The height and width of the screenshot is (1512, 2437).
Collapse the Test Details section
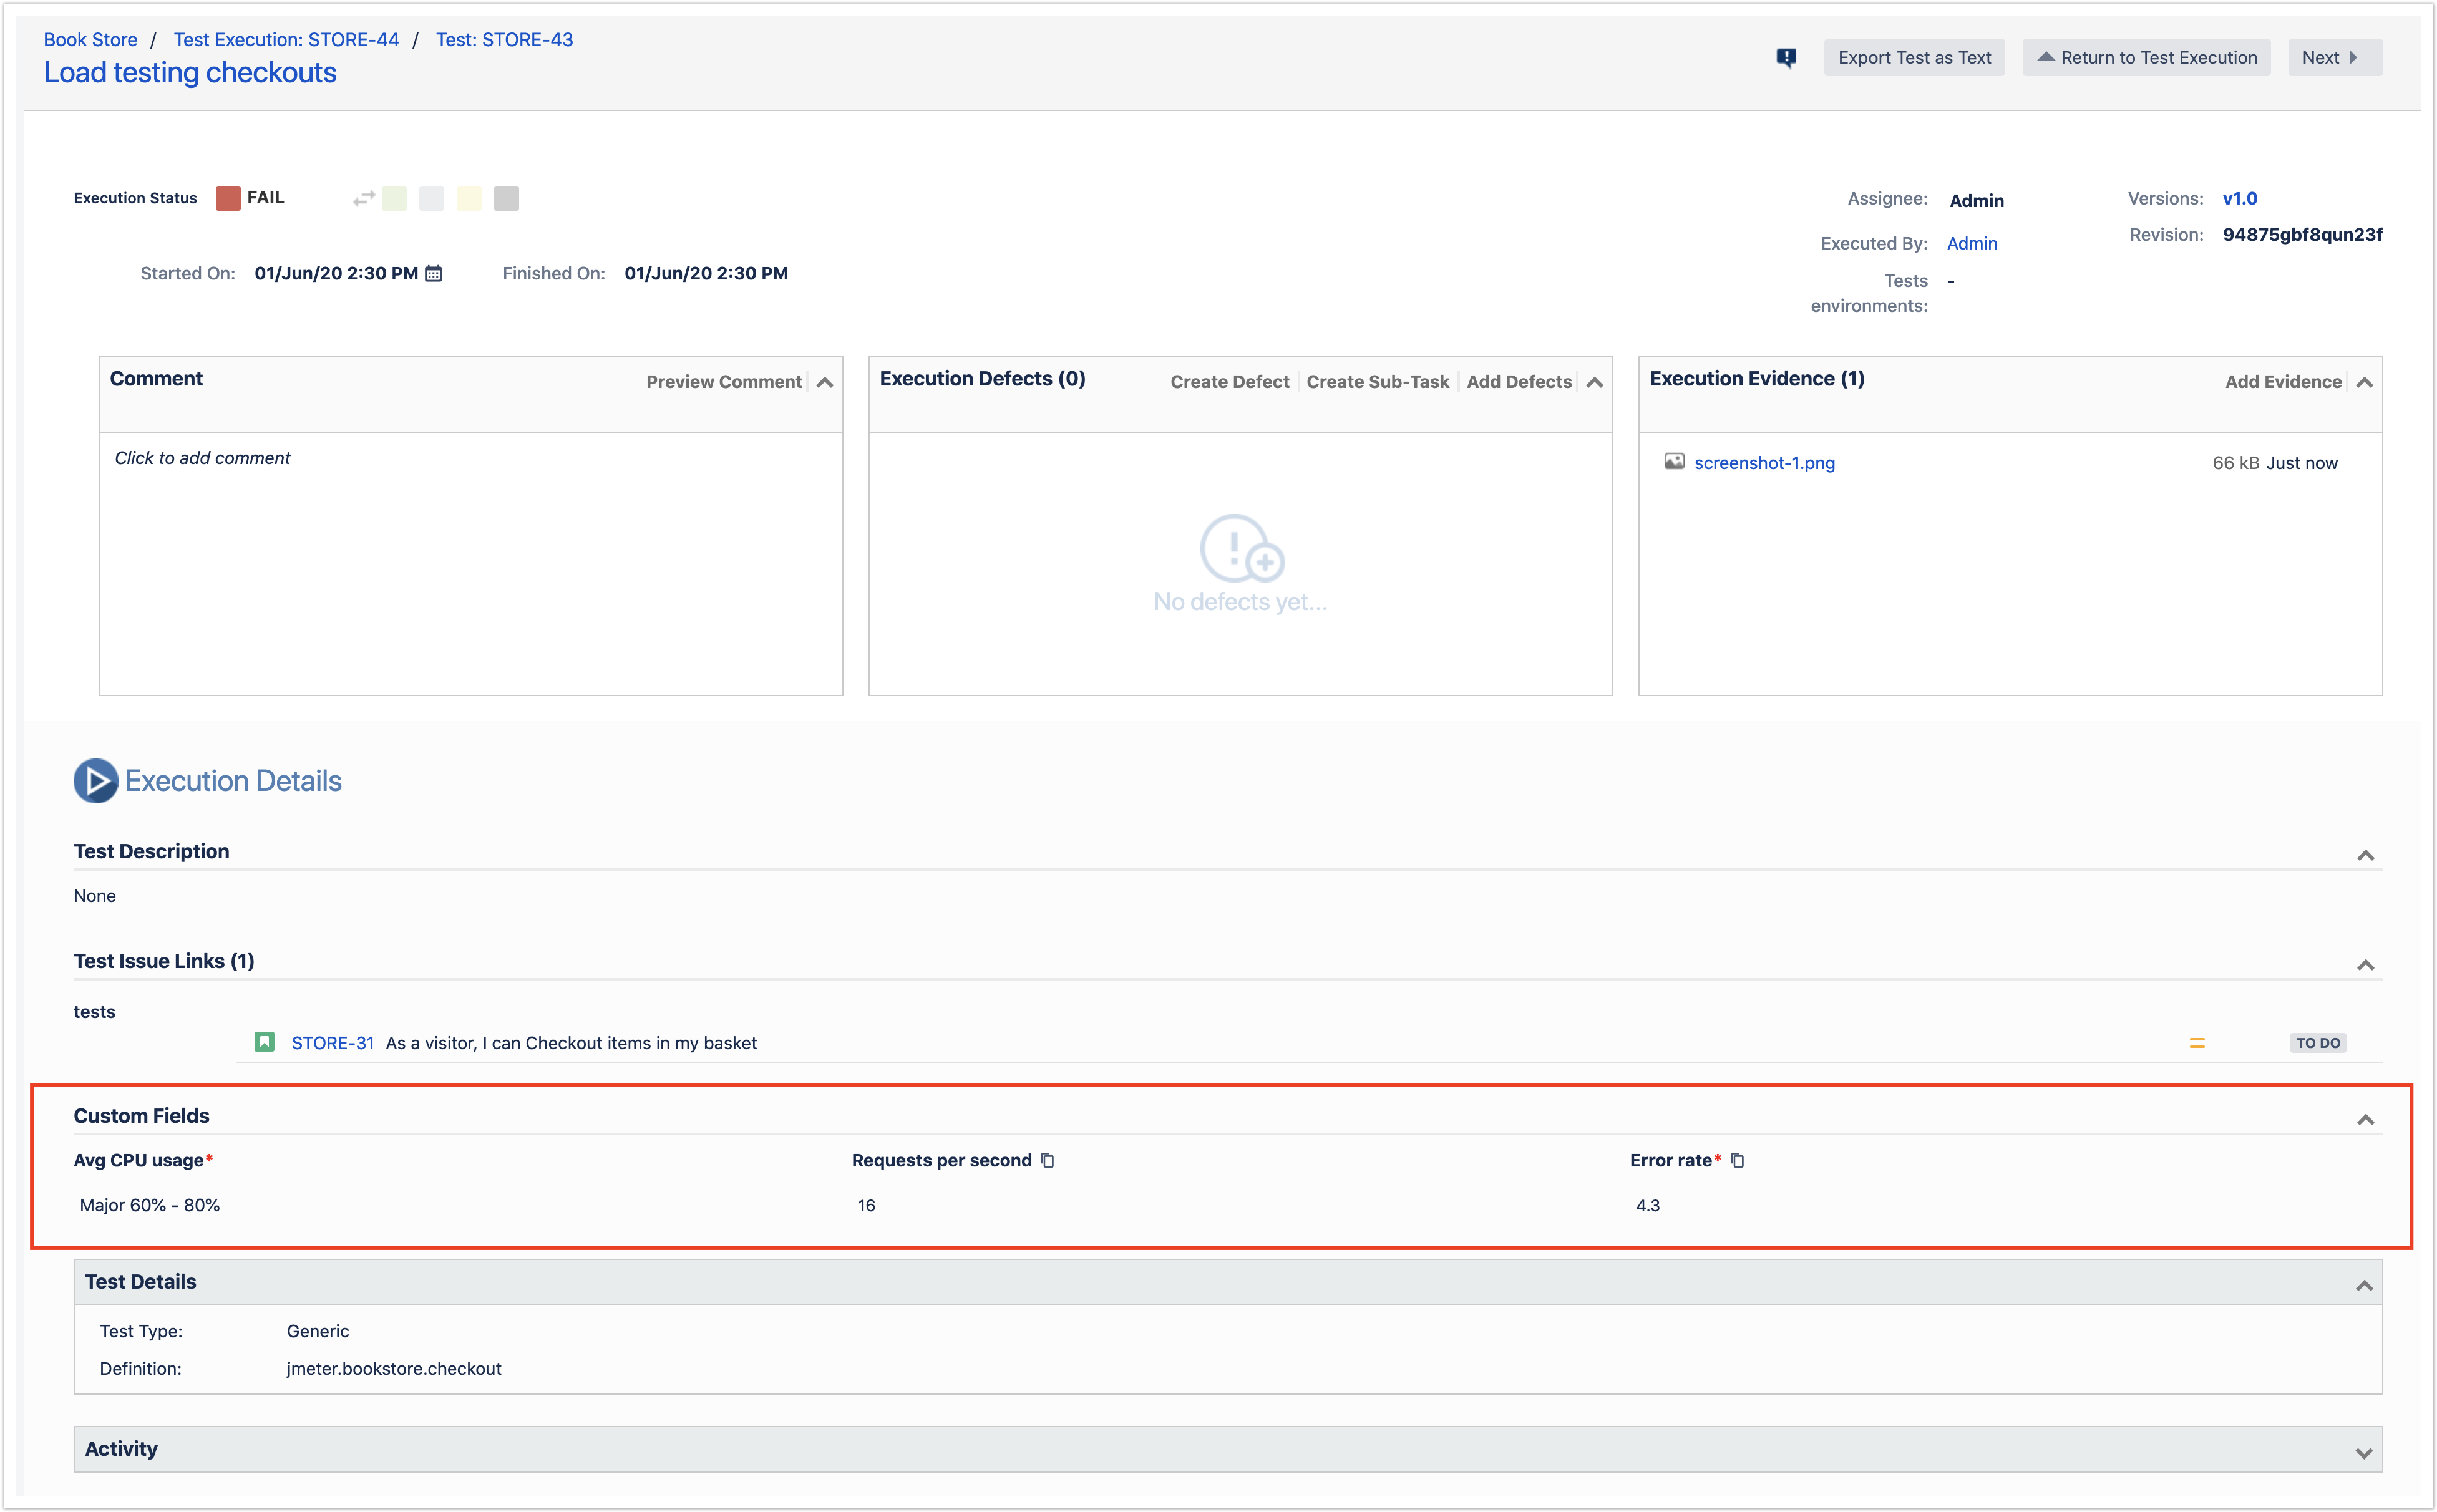2363,1285
